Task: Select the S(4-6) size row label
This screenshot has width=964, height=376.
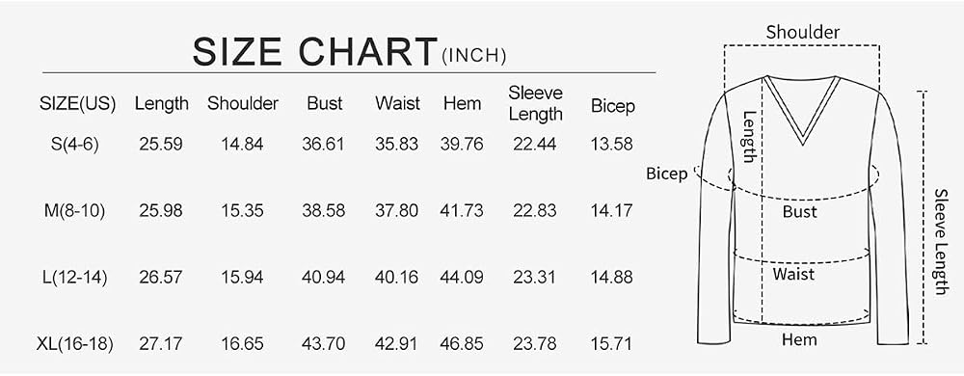Action: click(x=75, y=145)
